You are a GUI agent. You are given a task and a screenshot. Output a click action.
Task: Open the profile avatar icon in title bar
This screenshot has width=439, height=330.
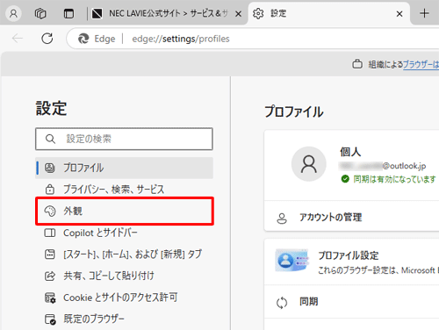[x=13, y=13]
